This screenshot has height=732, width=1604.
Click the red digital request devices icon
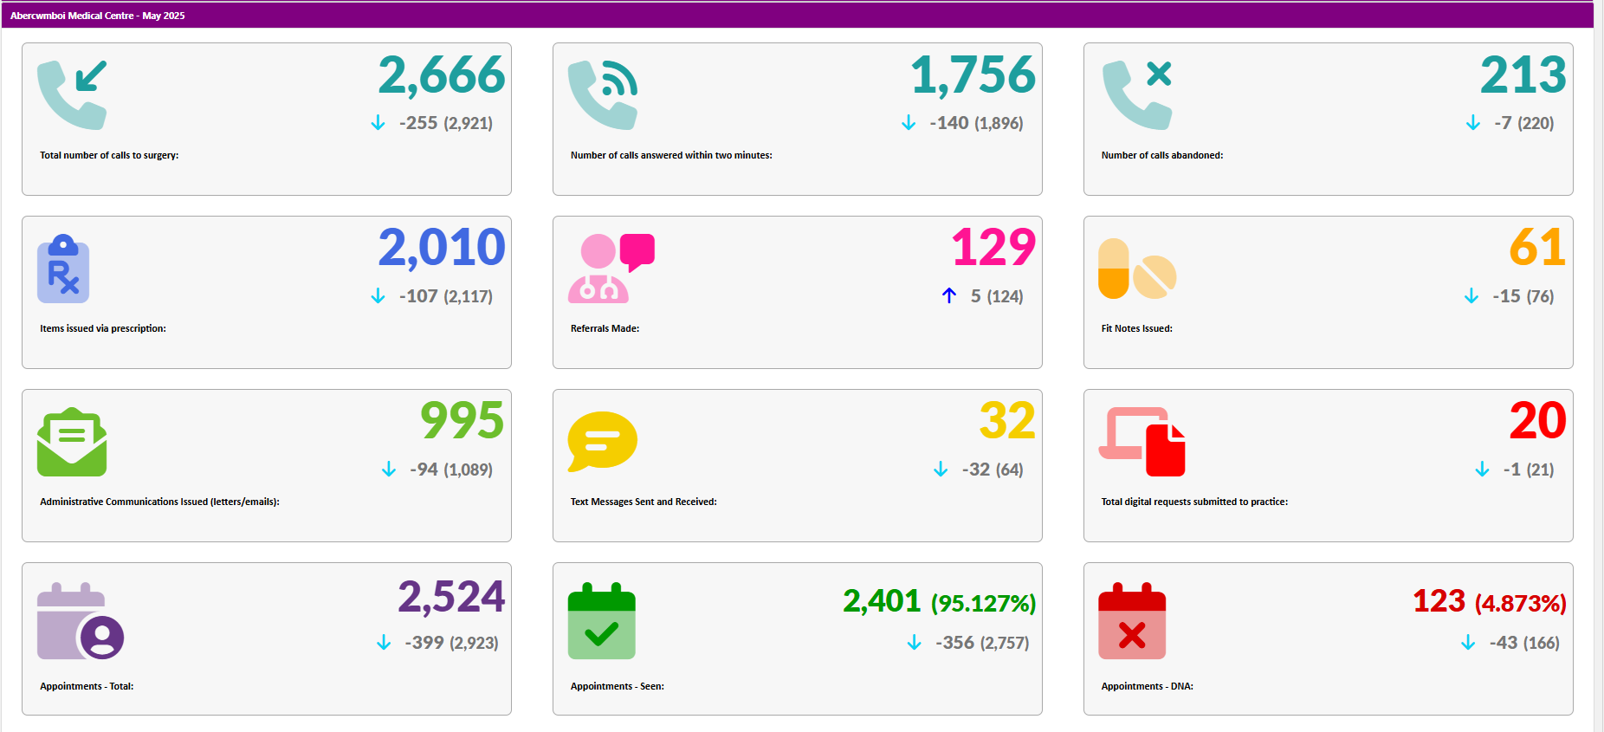point(1142,442)
